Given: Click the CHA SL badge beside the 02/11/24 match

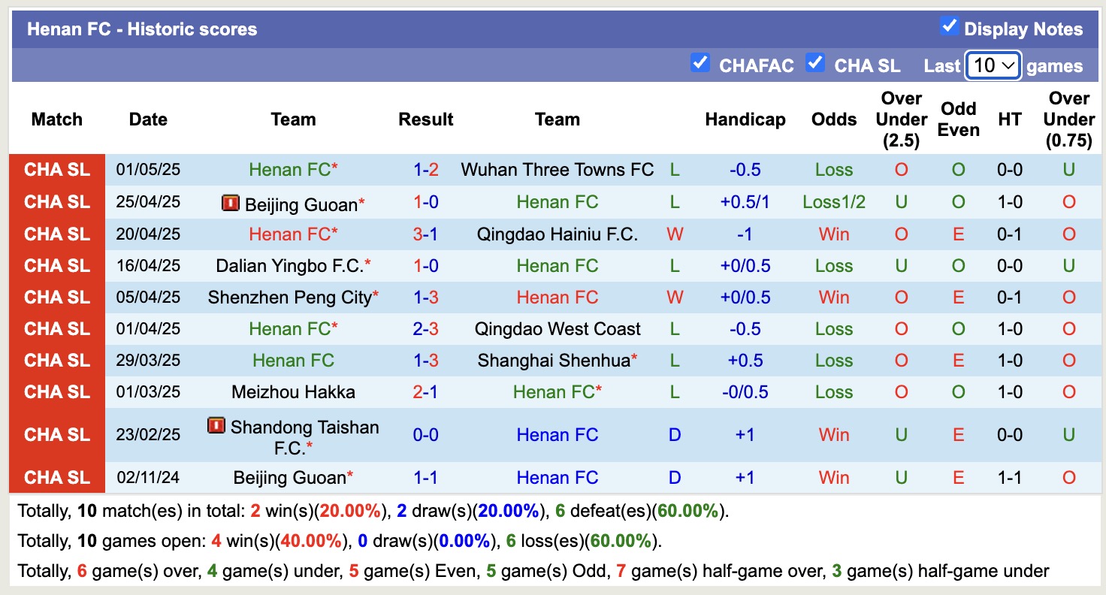Looking at the screenshot, I should (x=56, y=477).
